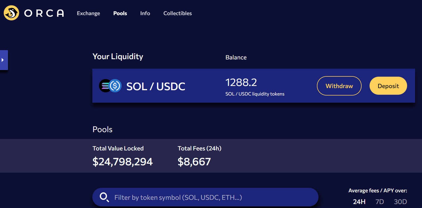Click the USDC token icon
422x208 pixels.
click(x=115, y=86)
